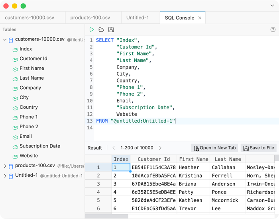Click the Patty first name cell
This screenshot has height=219, width=279.
(194, 192)
